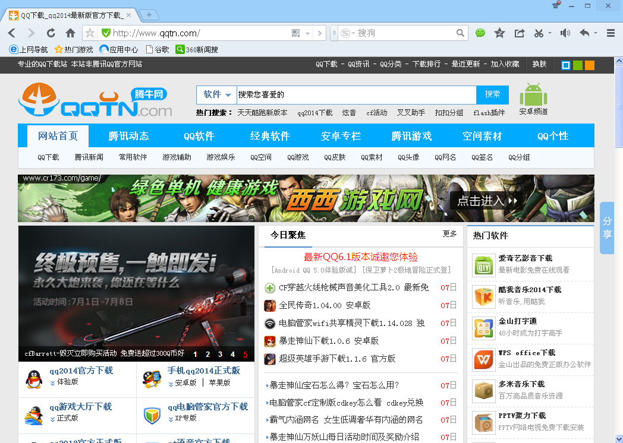Open the browser hamburger menu
This screenshot has height=443, width=623.
(x=611, y=33)
